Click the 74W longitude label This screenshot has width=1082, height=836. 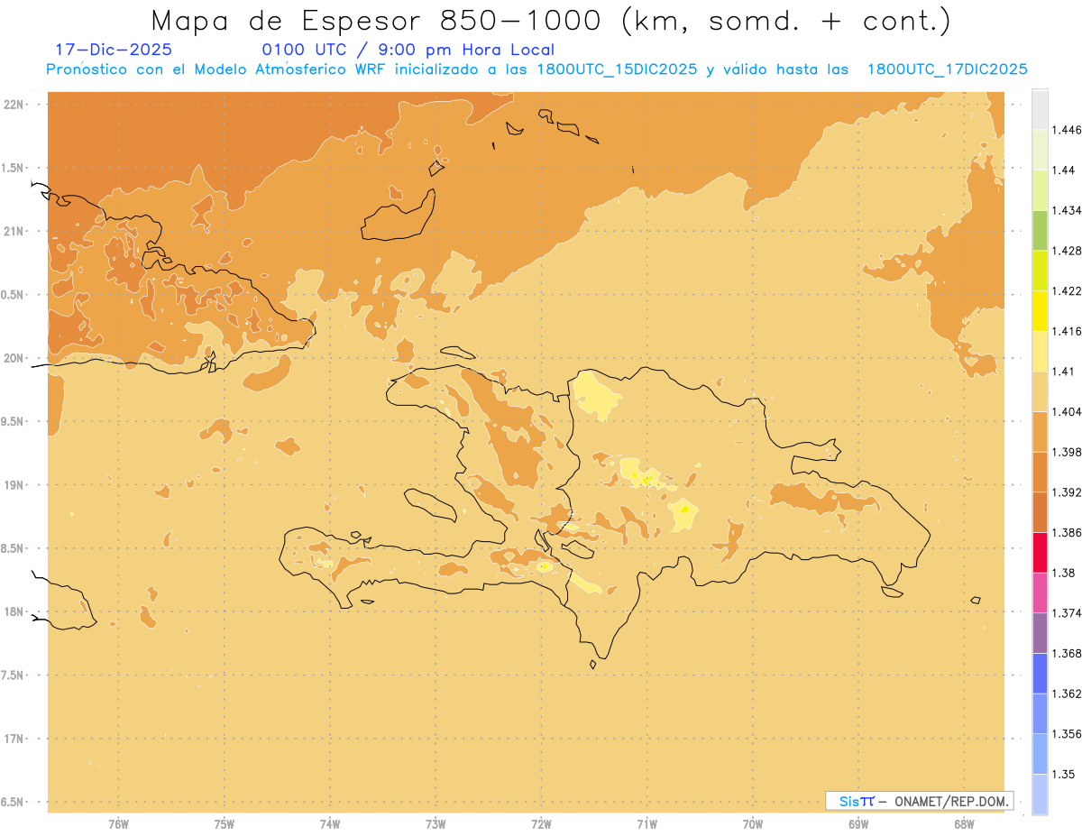(330, 823)
